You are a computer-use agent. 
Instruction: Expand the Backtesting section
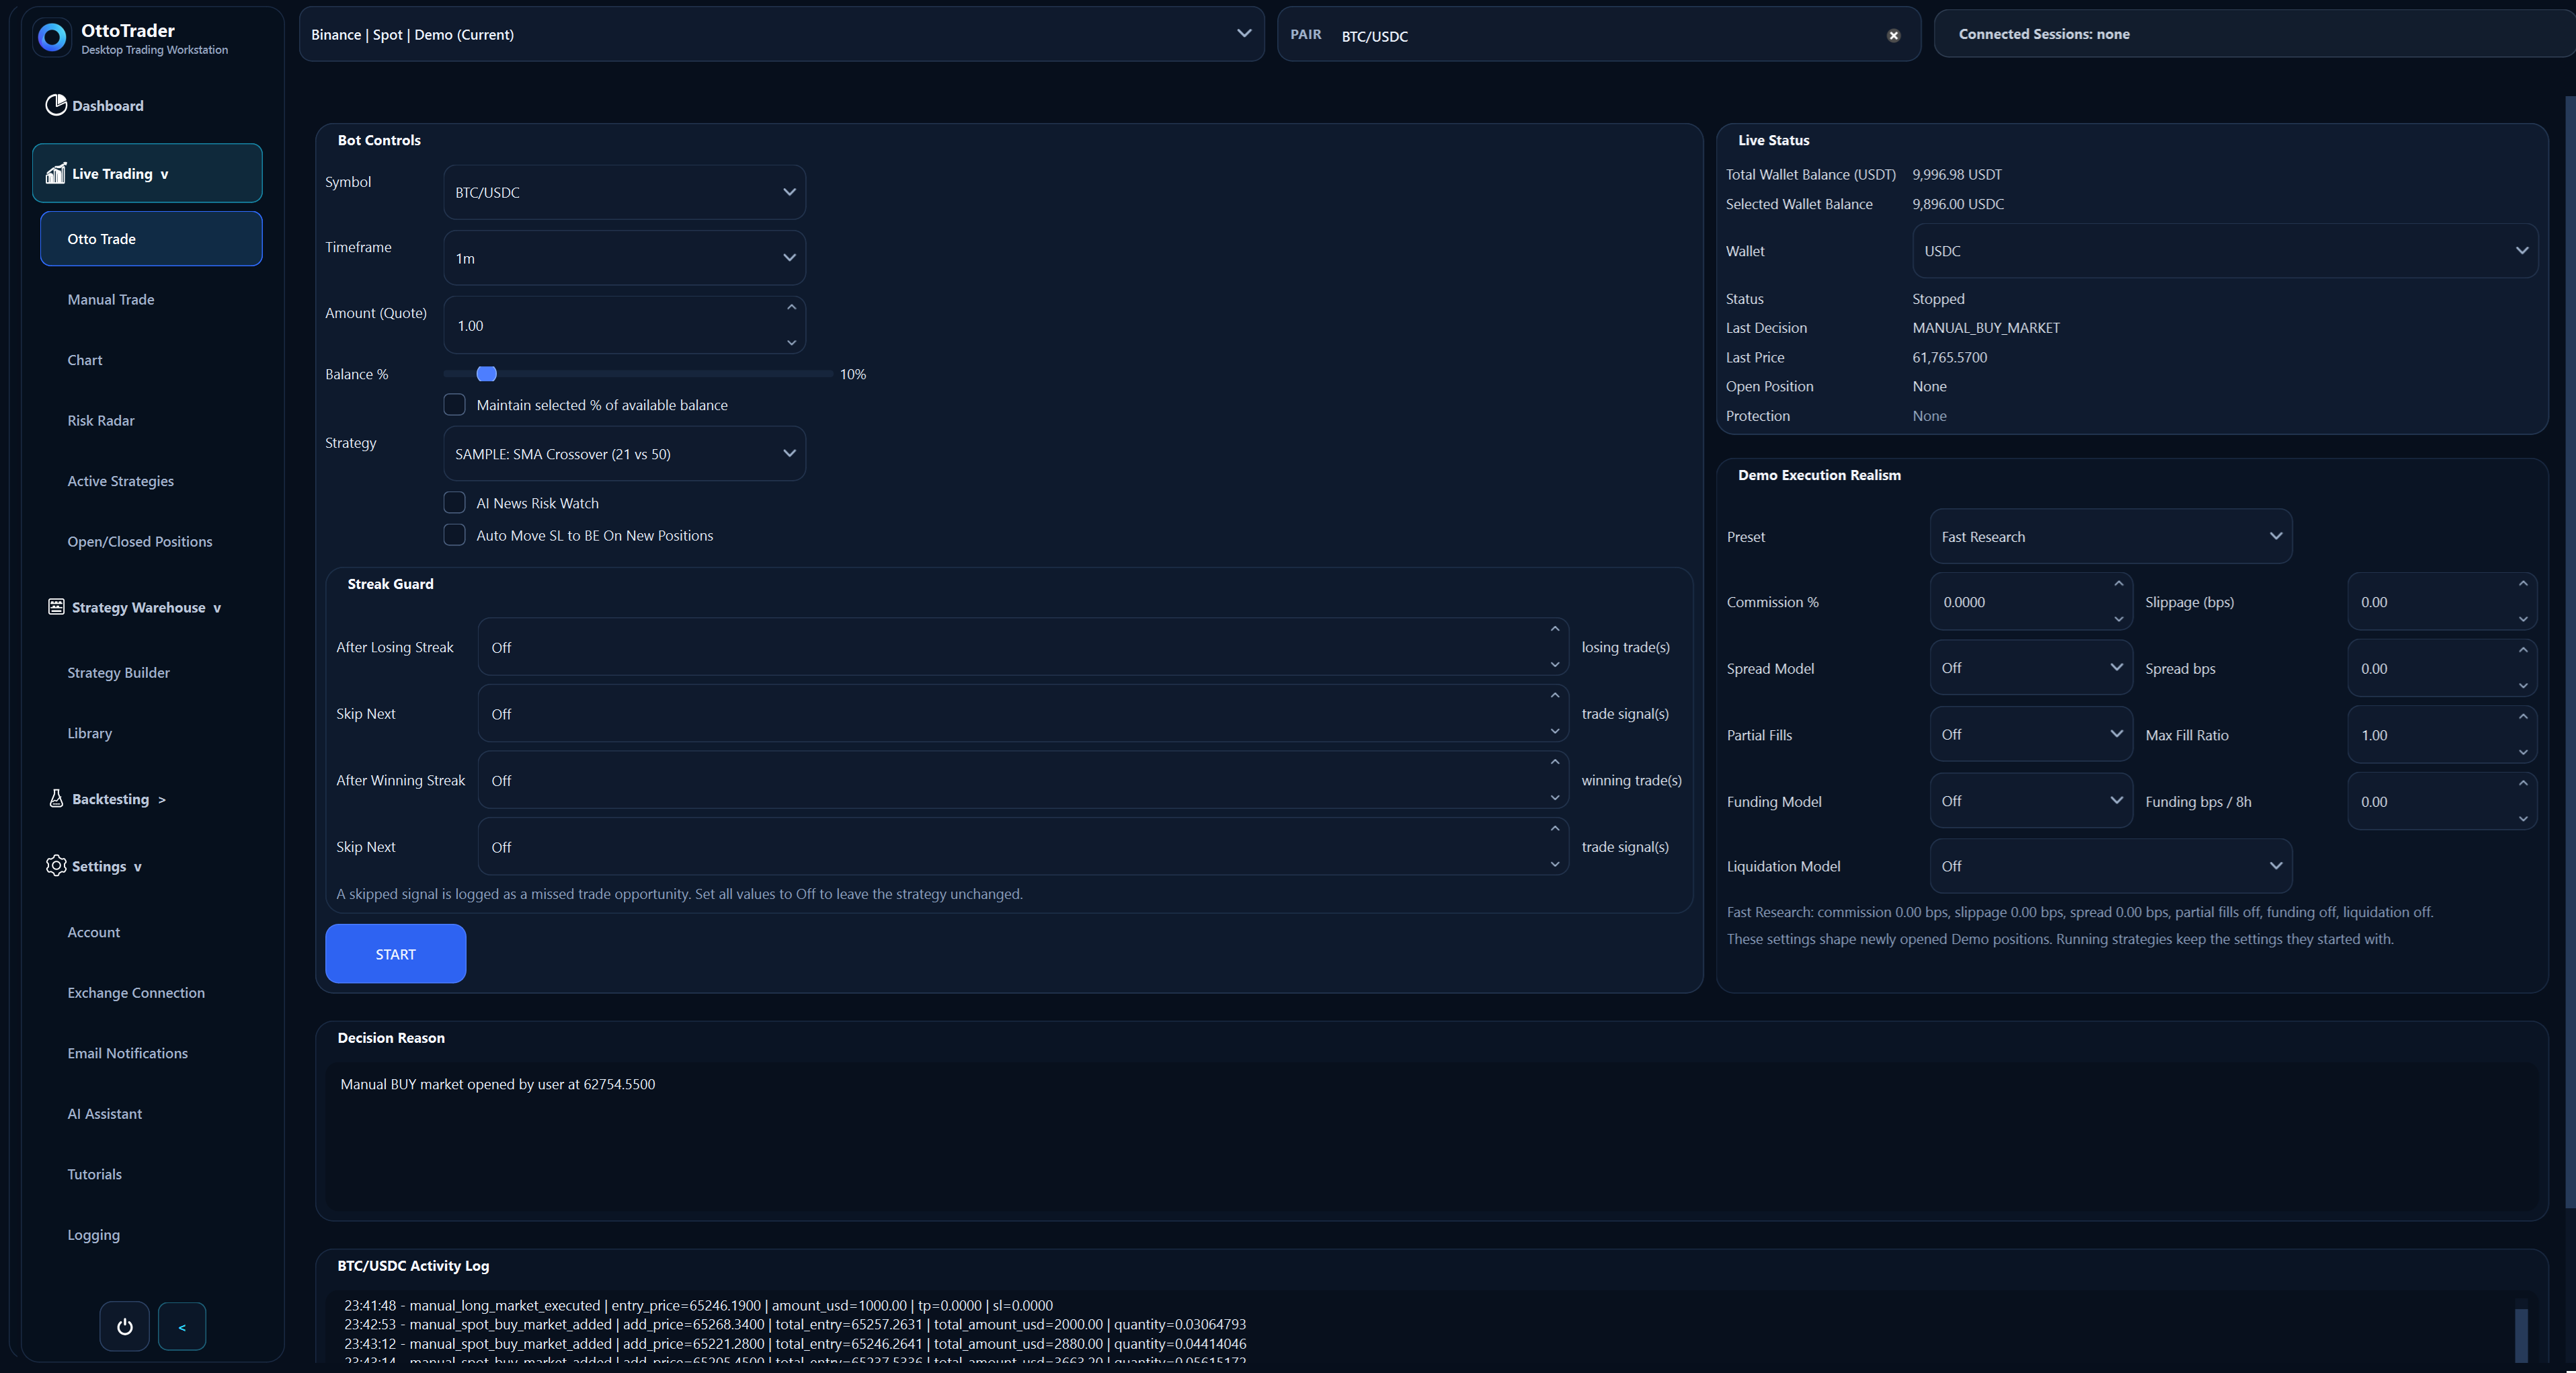pyautogui.click(x=119, y=799)
